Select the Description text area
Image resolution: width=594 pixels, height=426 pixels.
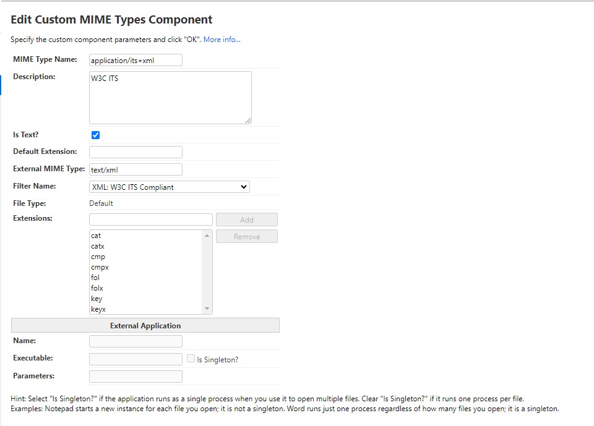pyautogui.click(x=170, y=96)
